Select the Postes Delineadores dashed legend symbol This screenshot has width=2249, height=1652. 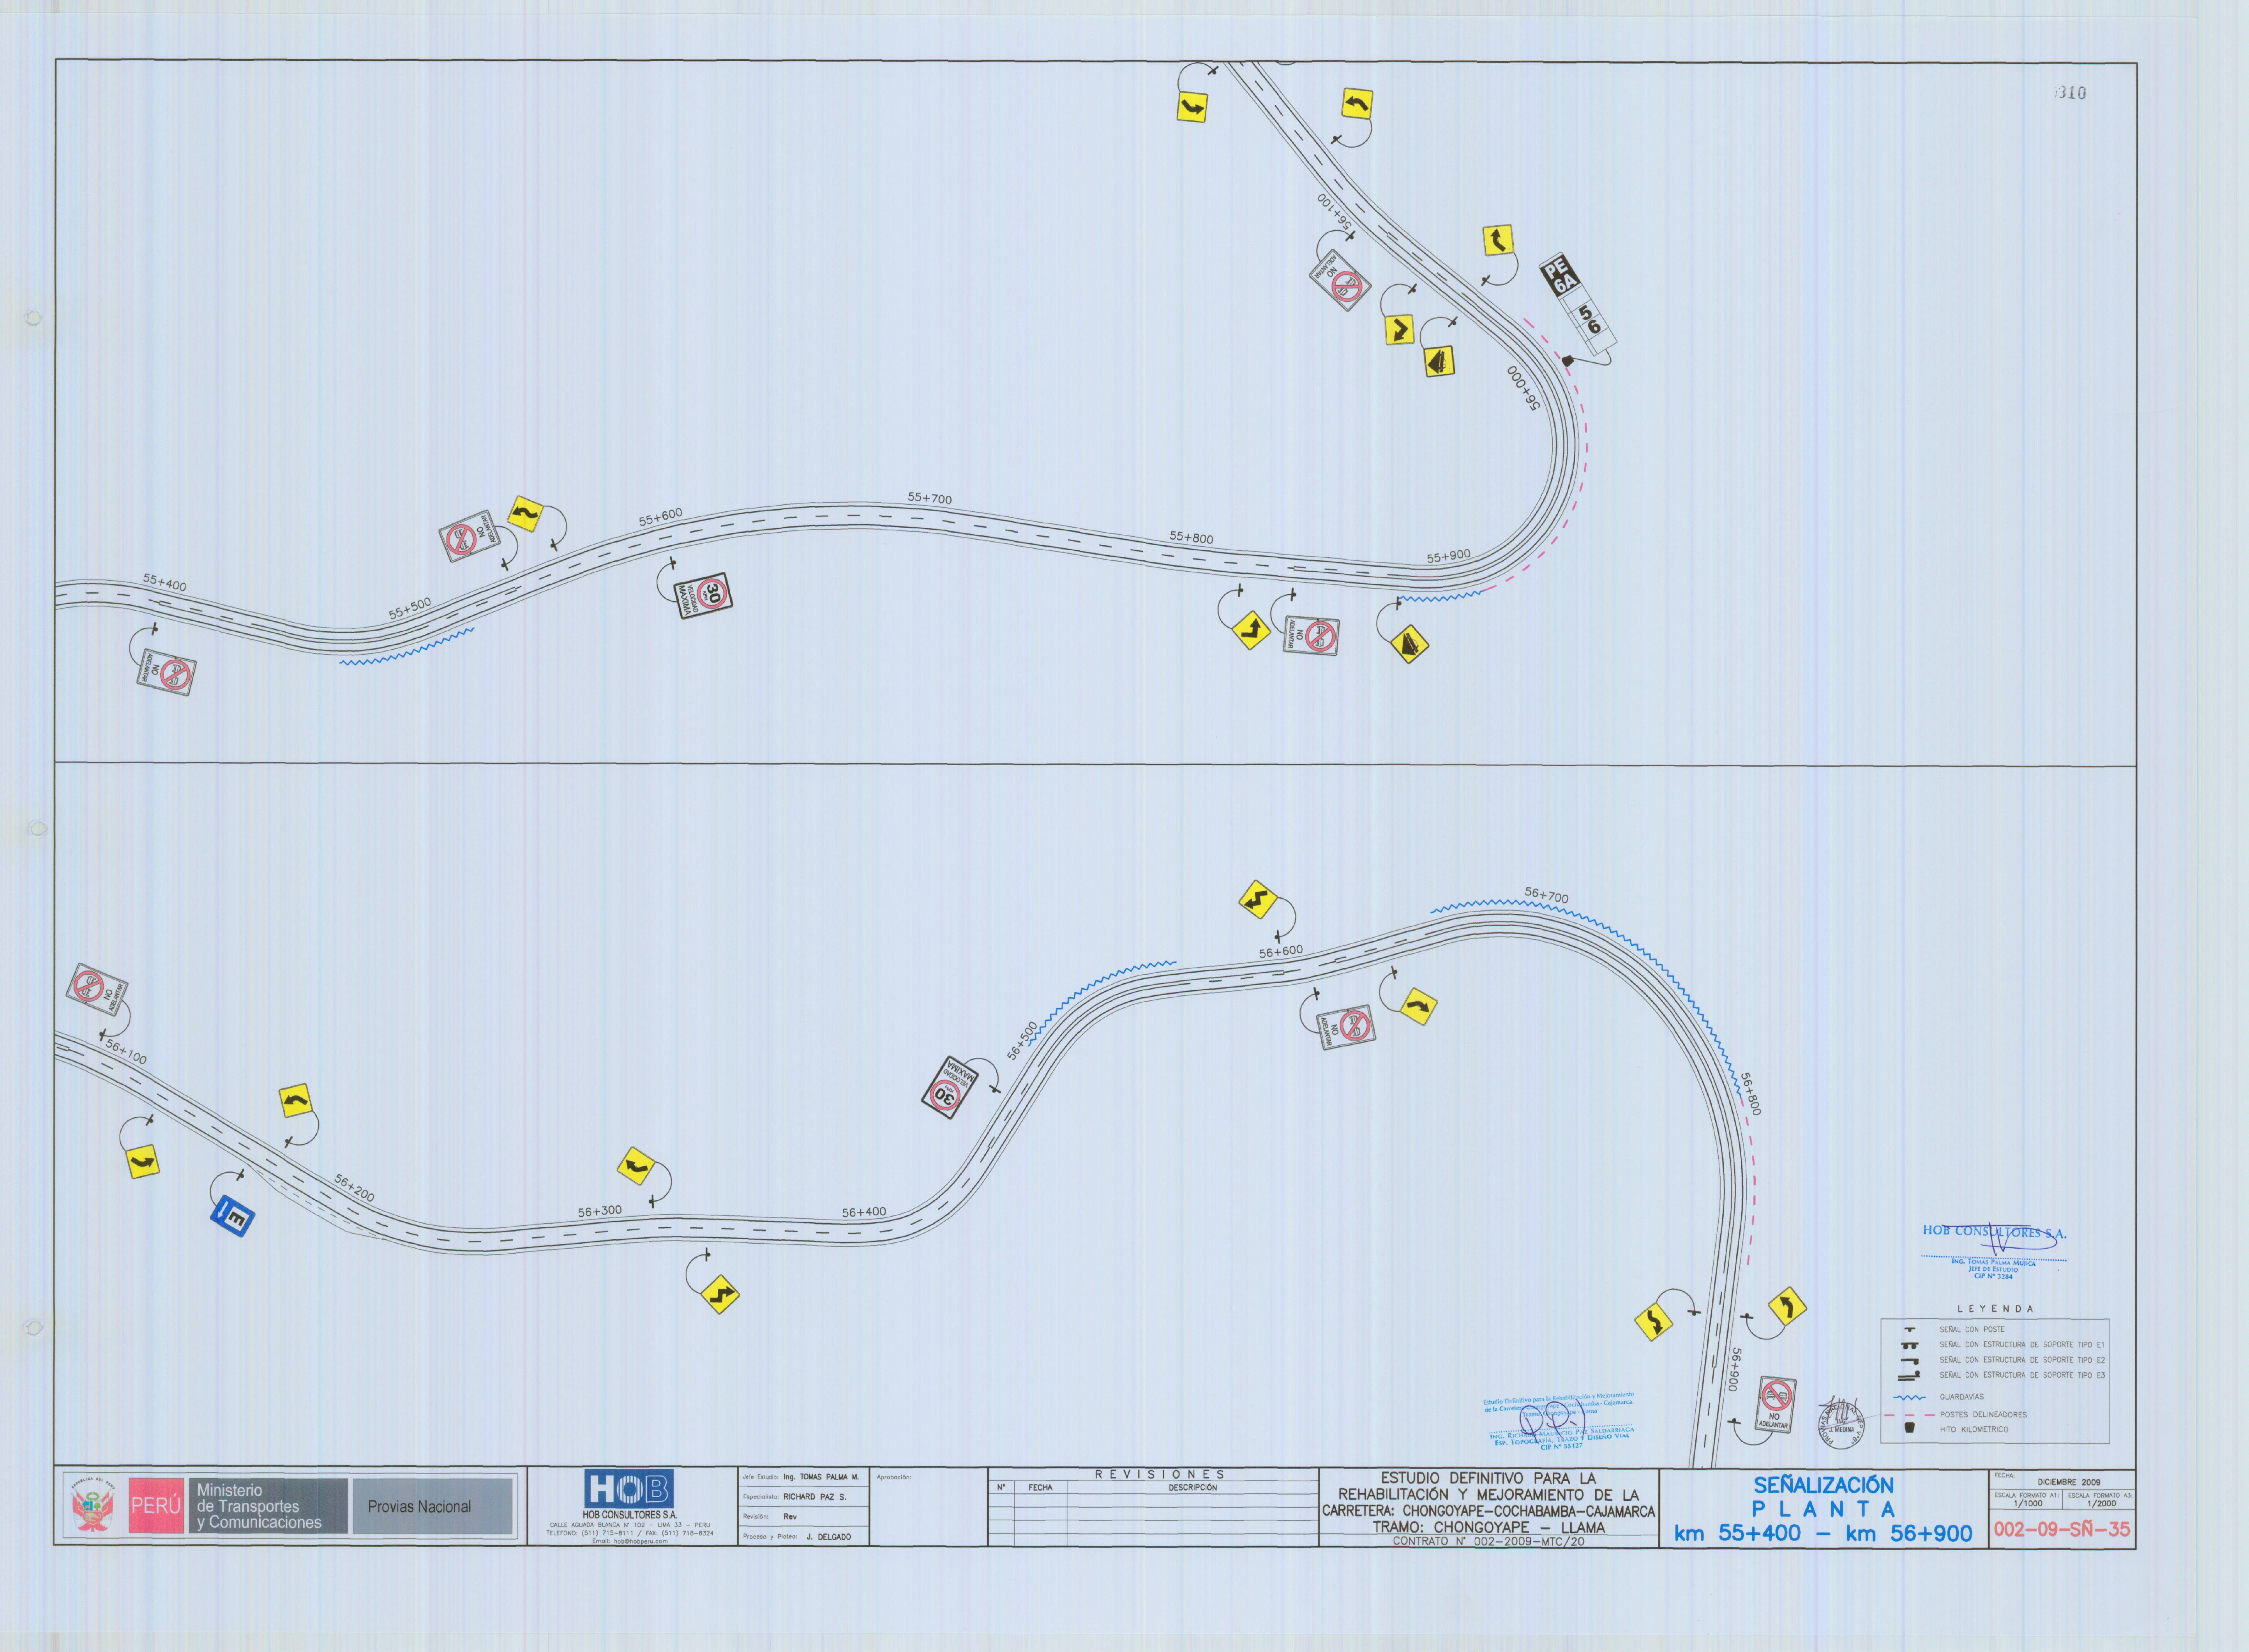pyautogui.click(x=1909, y=1415)
